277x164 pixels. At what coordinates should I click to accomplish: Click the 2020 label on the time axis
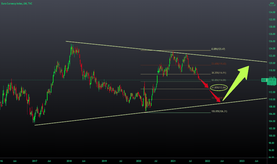coord(139,161)
